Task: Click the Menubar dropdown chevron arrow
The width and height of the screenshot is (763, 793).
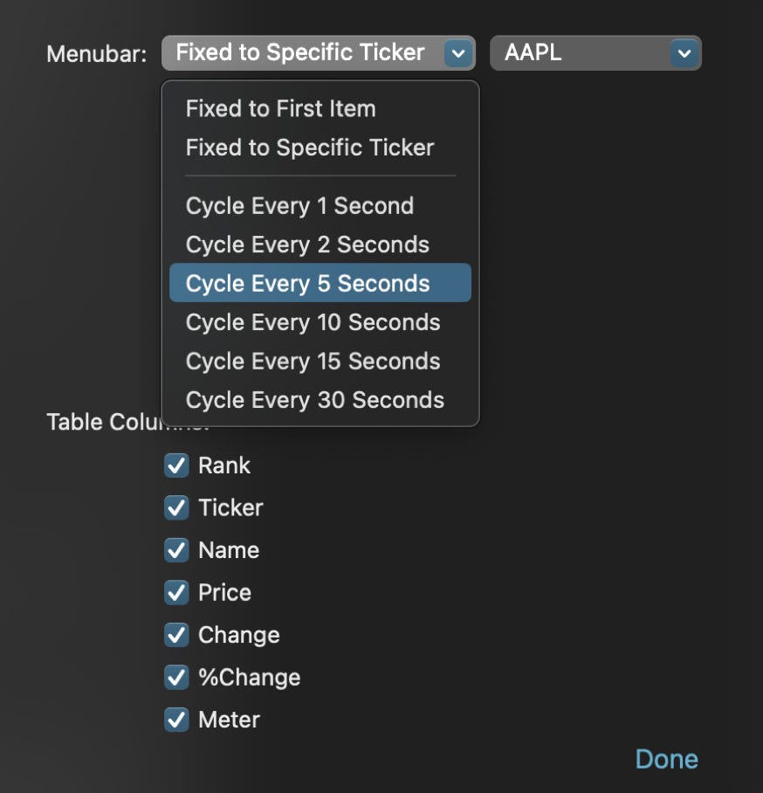Action: point(458,54)
